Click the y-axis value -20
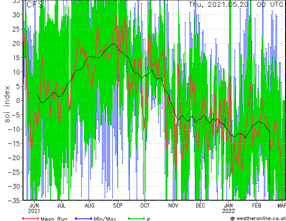 pos(14,158)
